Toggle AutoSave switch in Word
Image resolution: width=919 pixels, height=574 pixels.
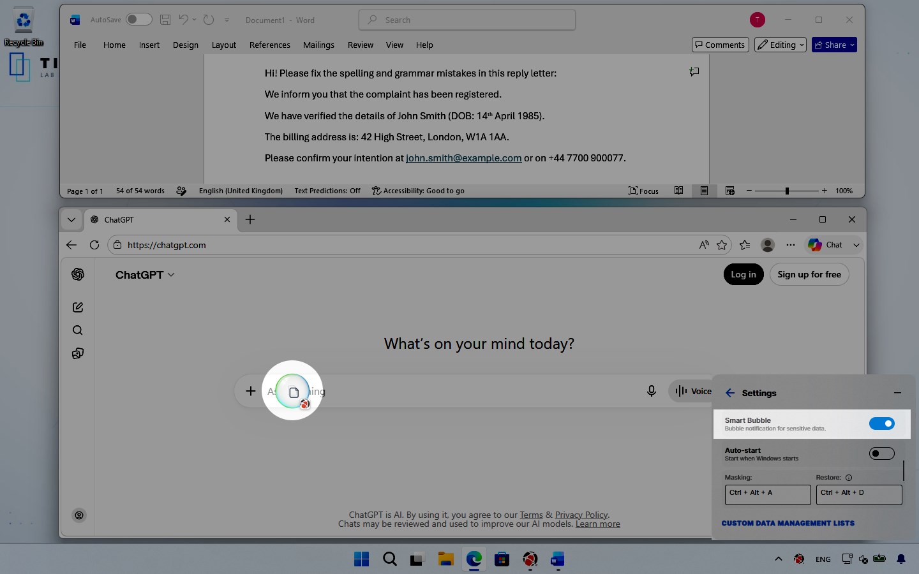click(138, 20)
